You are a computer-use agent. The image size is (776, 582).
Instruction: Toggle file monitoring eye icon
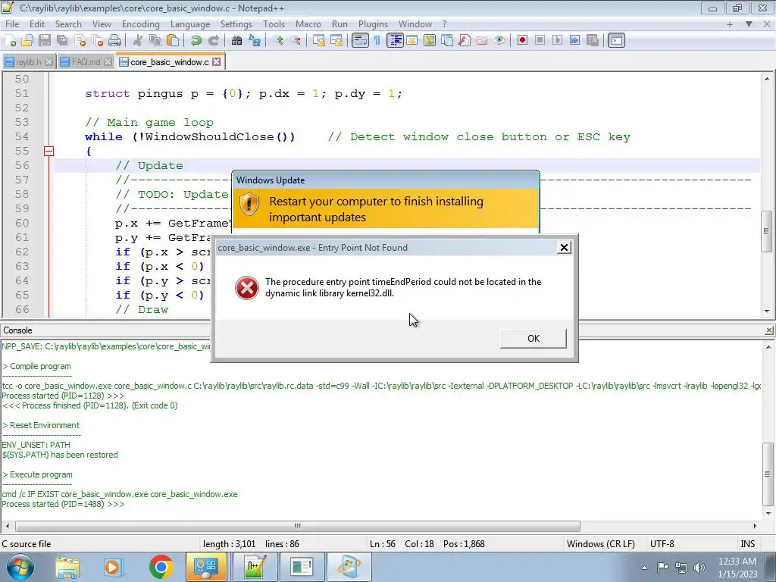coord(499,41)
